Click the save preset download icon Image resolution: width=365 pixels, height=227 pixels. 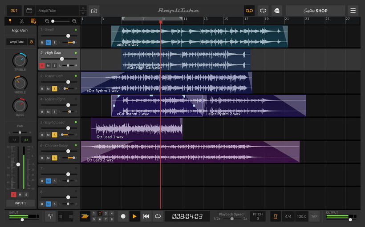tap(94, 11)
